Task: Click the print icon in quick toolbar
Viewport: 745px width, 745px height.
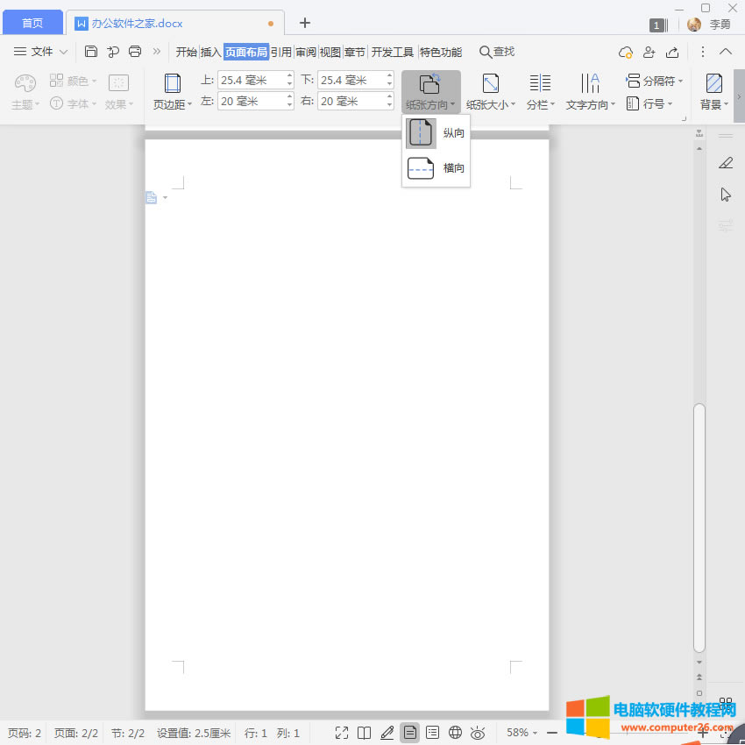Action: point(135,52)
